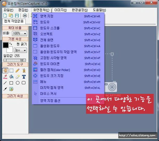The width and height of the screenshot is (159, 141).
Task: Select the Ellipse circle shape tool
Action: point(18,83)
